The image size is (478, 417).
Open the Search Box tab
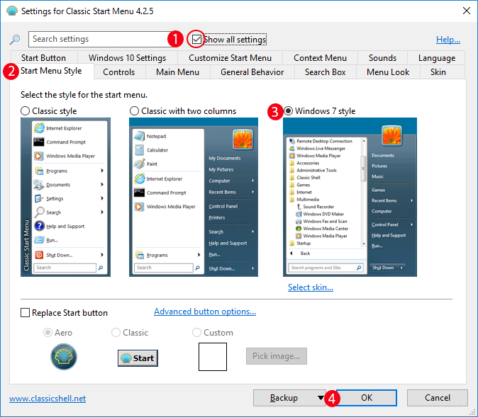[x=326, y=72]
